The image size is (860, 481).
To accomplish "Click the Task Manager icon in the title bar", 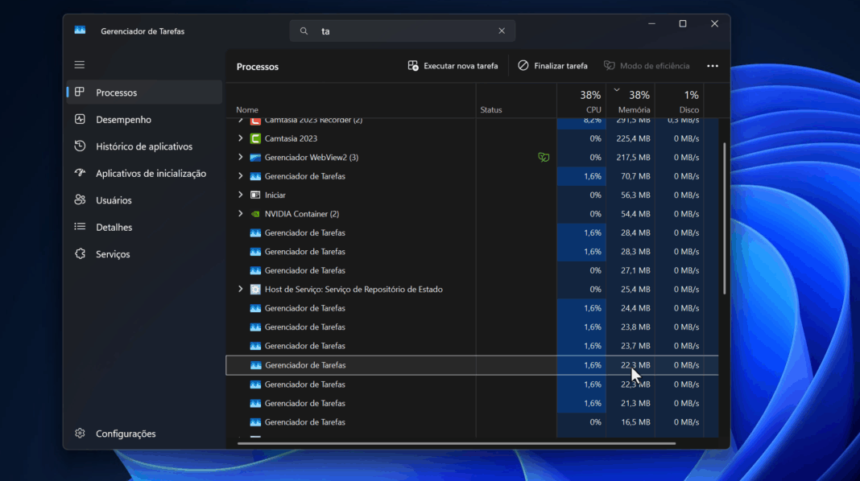I will point(80,31).
